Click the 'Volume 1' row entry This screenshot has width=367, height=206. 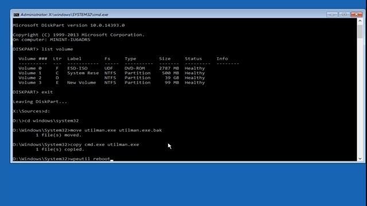click(x=30, y=73)
